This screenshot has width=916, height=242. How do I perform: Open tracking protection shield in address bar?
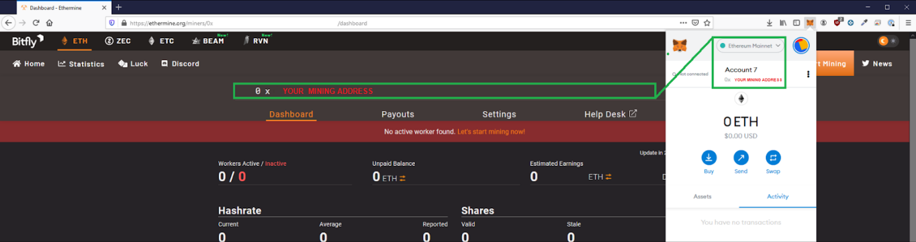[x=112, y=22]
